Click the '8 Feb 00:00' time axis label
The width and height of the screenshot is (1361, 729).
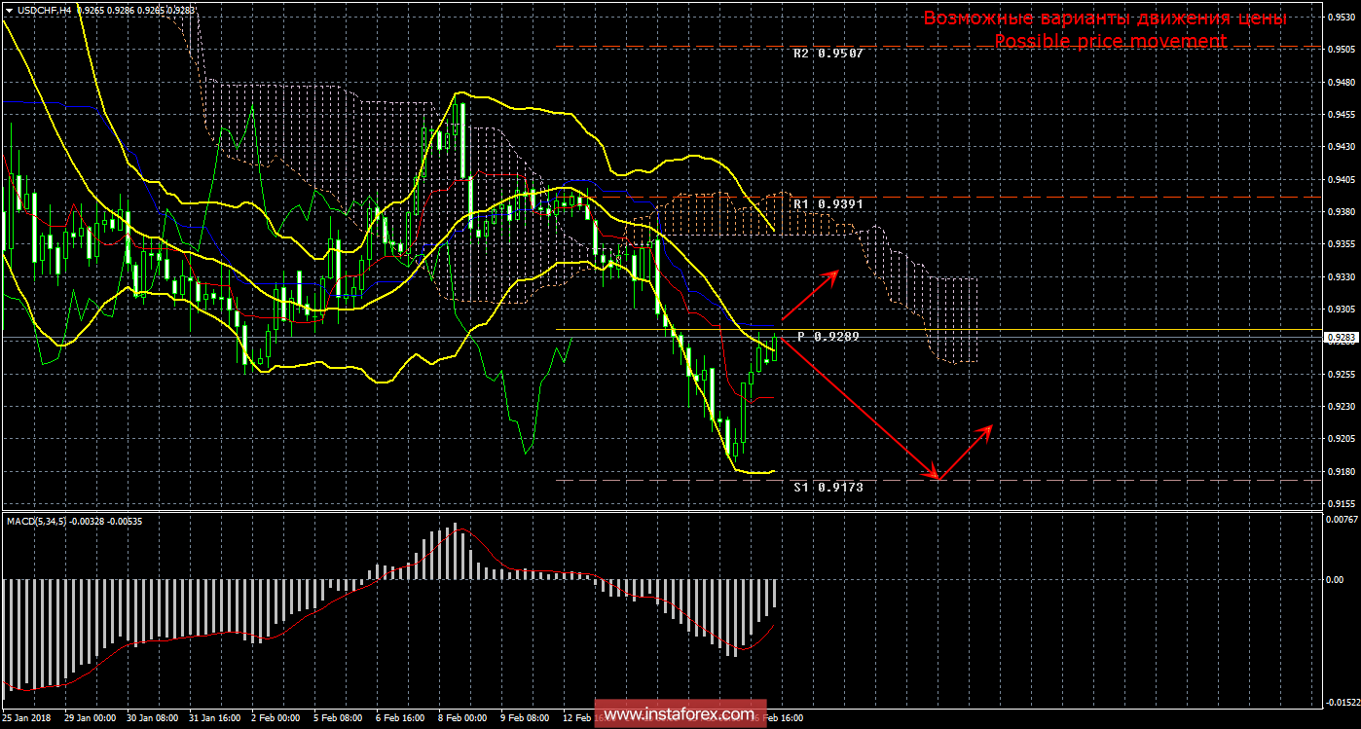[x=462, y=717]
